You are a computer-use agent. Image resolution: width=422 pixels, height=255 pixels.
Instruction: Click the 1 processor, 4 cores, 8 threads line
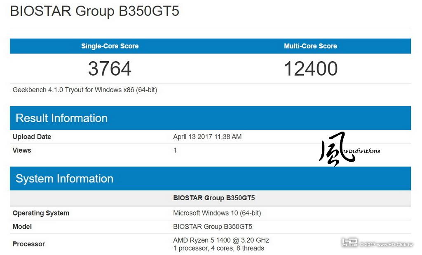tap(218, 248)
